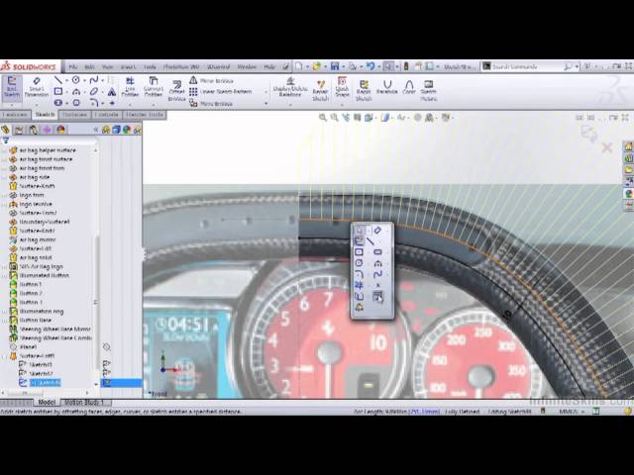This screenshot has height=475, width=634.
Task: Select the Spline sketch tool
Action: click(94, 80)
